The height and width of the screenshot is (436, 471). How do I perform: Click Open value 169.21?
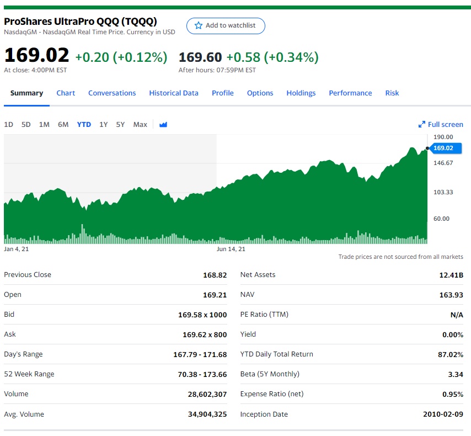(215, 295)
